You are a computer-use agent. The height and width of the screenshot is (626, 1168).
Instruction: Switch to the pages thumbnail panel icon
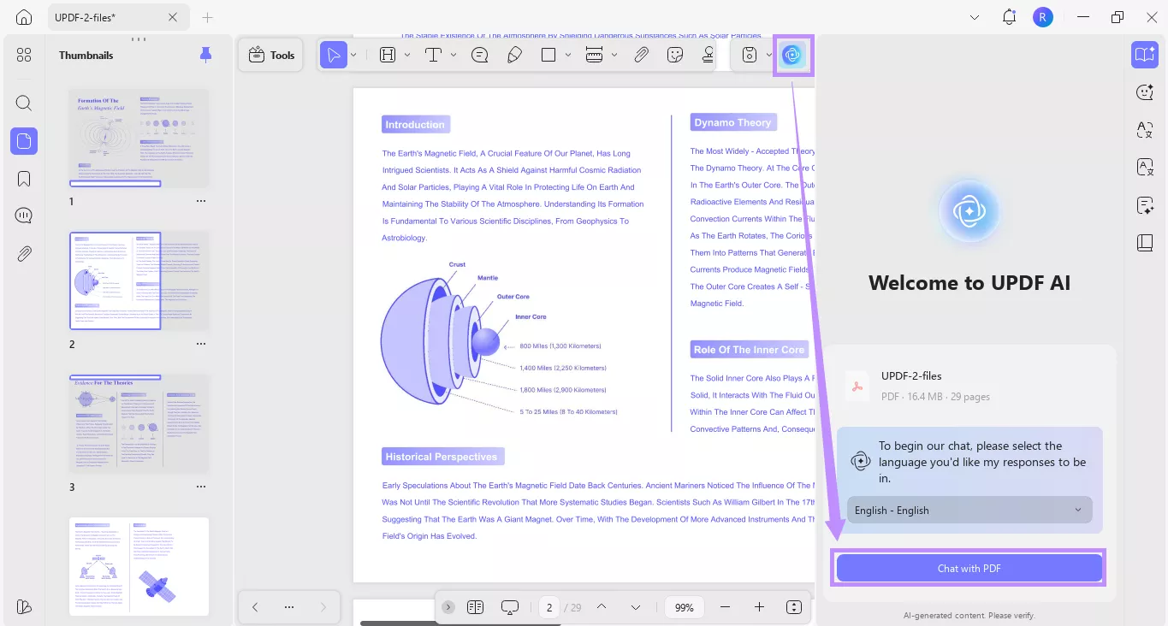(x=24, y=140)
